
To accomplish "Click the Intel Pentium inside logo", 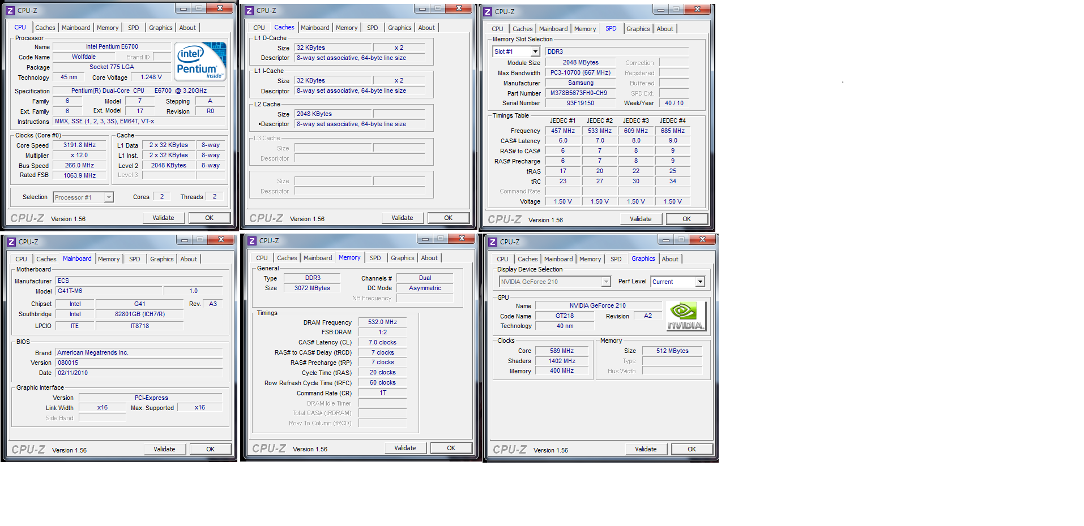I will [x=200, y=61].
